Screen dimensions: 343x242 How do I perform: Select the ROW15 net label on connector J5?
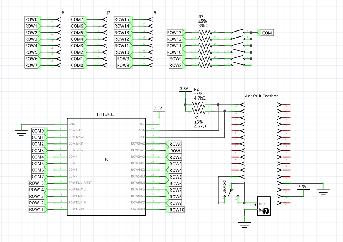124,19
